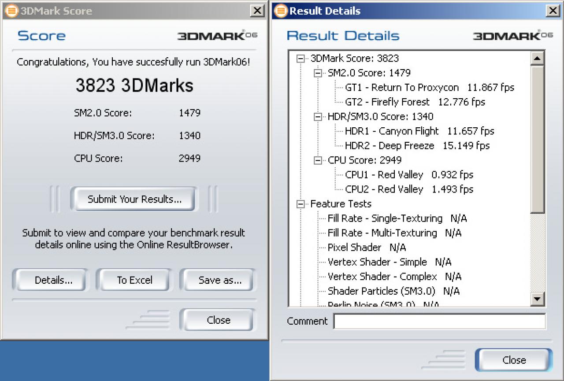Collapse the 3DMark Score: 3823 tree node
564x381 pixels.
tap(301, 58)
